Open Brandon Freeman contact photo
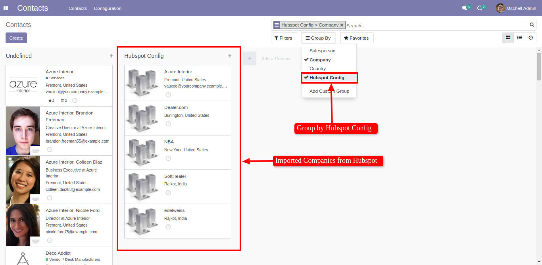This screenshot has height=265, width=542. tap(23, 131)
